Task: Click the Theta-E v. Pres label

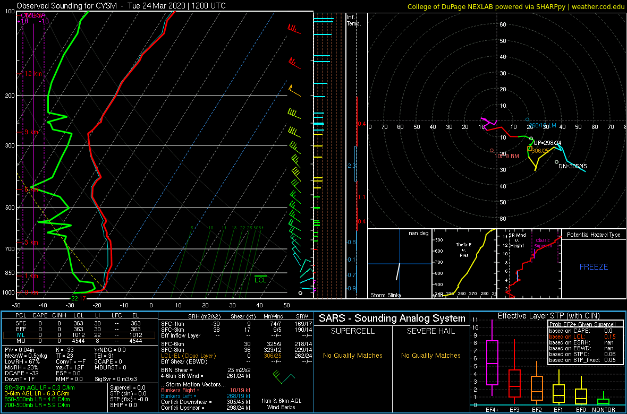Action: [x=464, y=249]
